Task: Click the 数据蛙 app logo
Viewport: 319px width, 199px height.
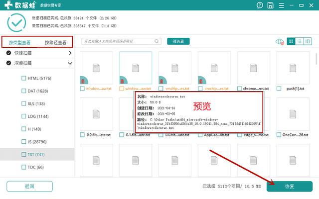Action: (x=20, y=5)
